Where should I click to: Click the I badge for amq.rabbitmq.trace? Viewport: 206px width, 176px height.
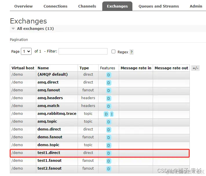(112, 114)
